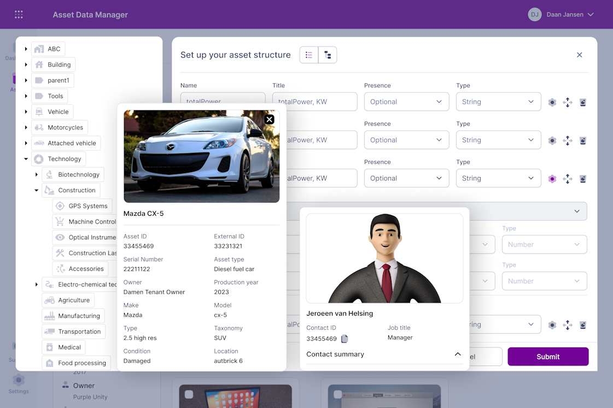Expand the parent1 tree node arrow
Image resolution: width=613 pixels, height=408 pixels.
[26, 80]
